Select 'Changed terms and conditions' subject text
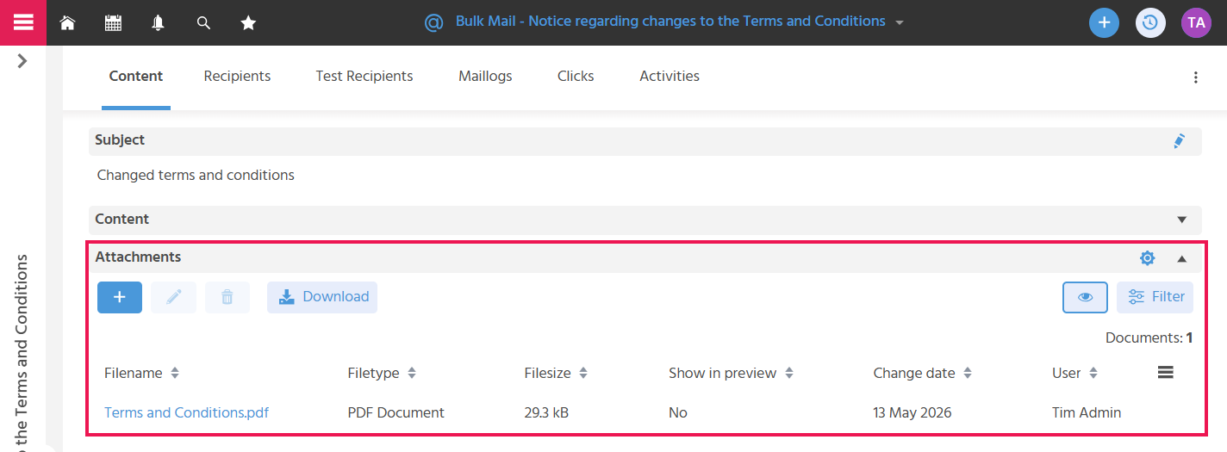This screenshot has height=452, width=1227. (196, 176)
